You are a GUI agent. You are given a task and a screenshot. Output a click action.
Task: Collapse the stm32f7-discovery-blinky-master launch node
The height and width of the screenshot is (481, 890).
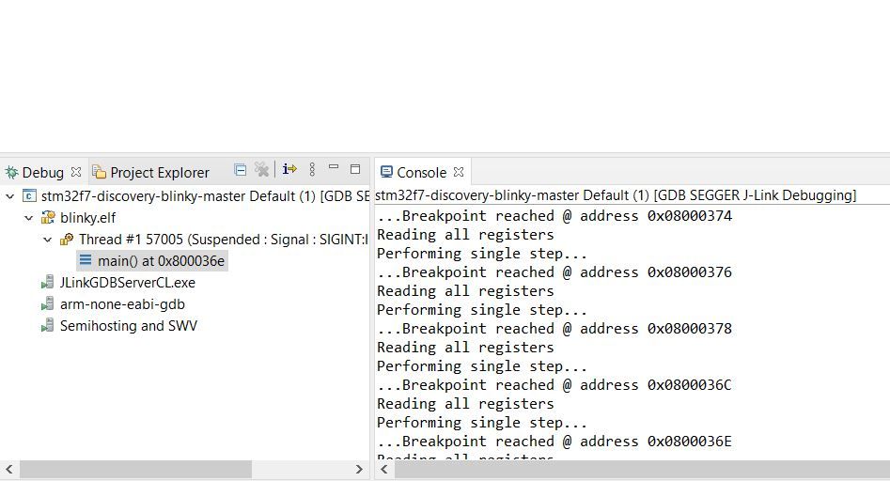pyautogui.click(x=9, y=196)
